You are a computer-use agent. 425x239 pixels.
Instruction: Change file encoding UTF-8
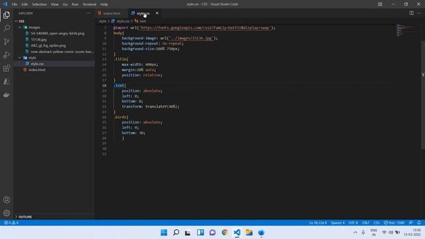click(353, 223)
